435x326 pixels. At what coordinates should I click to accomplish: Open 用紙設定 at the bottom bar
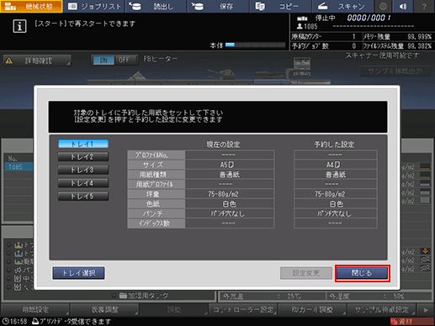35,310
